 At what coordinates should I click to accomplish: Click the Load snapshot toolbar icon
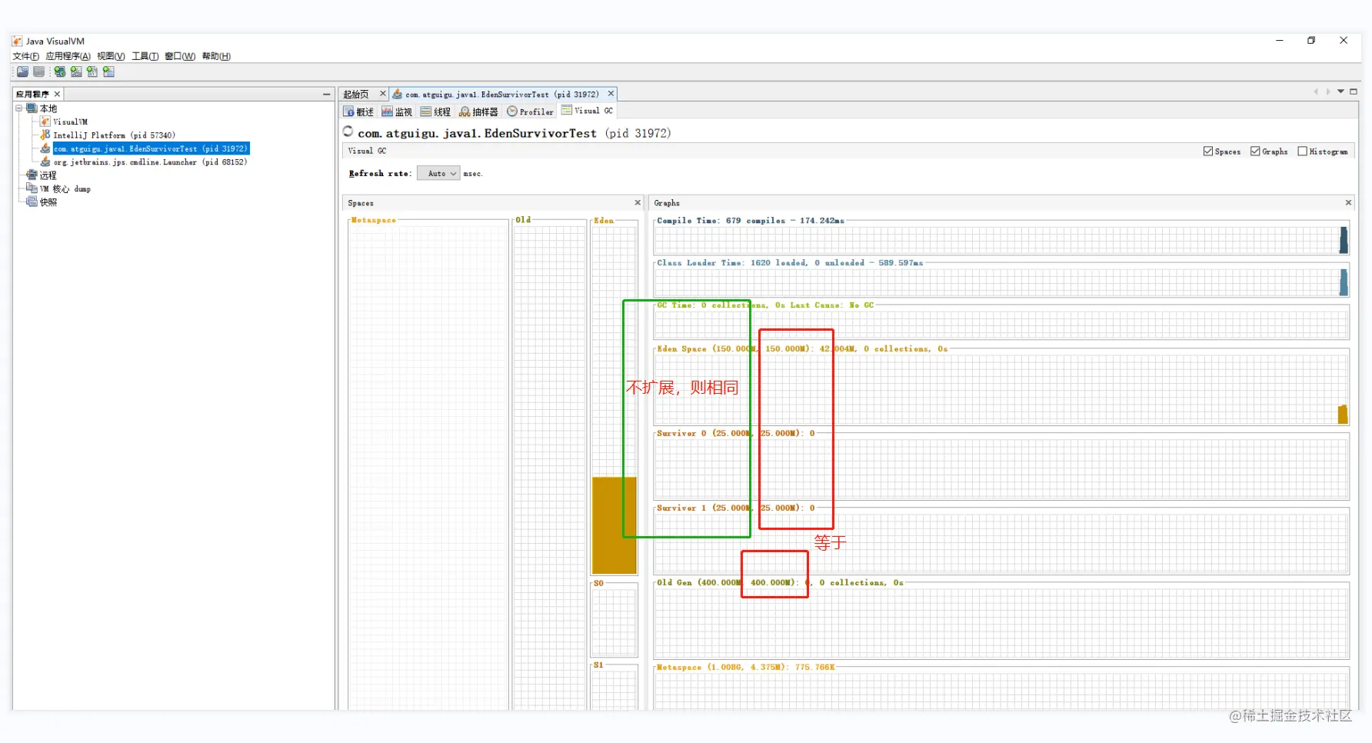[x=22, y=72]
